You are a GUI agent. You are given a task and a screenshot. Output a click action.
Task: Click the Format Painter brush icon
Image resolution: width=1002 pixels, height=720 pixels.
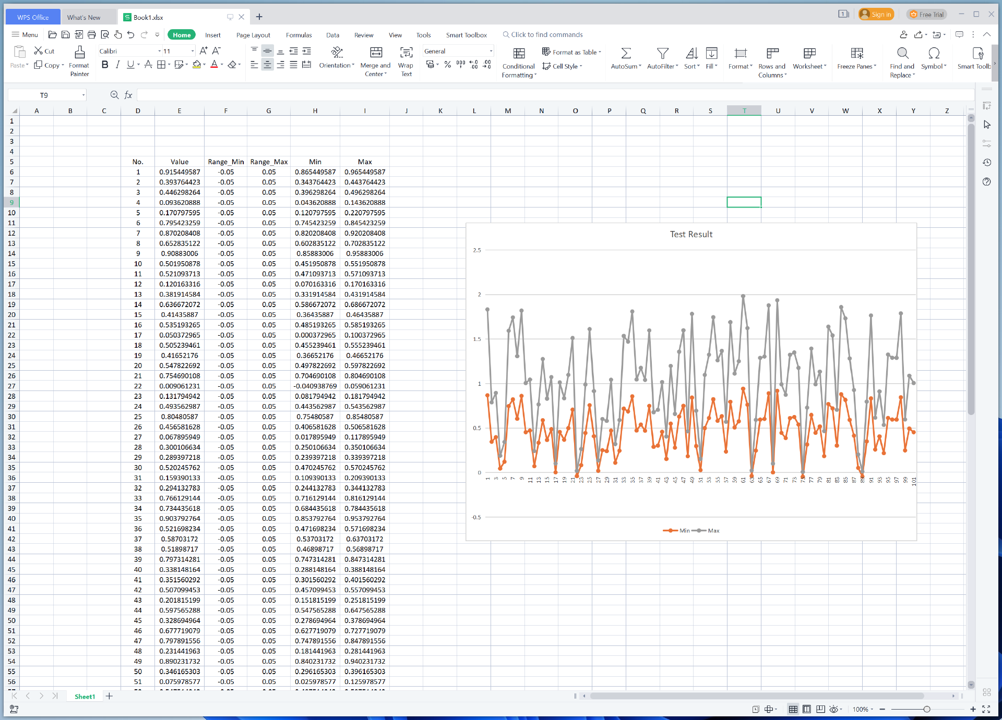[x=79, y=53]
